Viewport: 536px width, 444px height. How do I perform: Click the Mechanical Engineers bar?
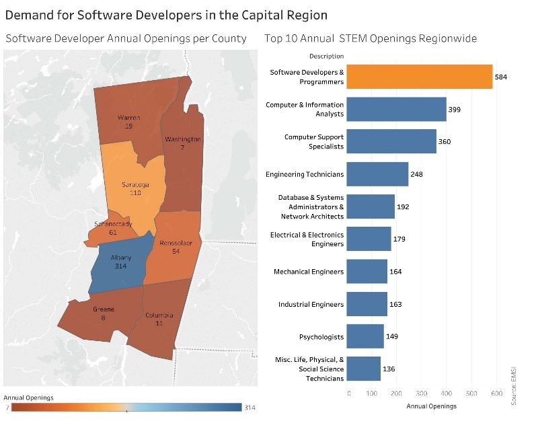click(x=367, y=272)
